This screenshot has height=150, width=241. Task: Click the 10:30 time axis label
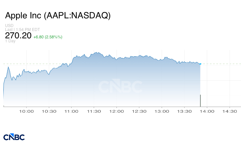click(49, 111)
